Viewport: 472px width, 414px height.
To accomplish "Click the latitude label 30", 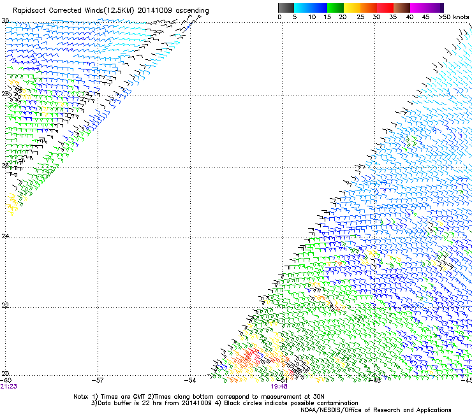I will coord(5,21).
